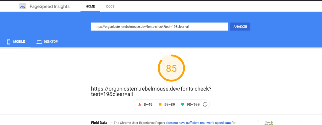This screenshot has height=125, width=322.
Task: Click the 90–100 range label
Action: click(193, 105)
